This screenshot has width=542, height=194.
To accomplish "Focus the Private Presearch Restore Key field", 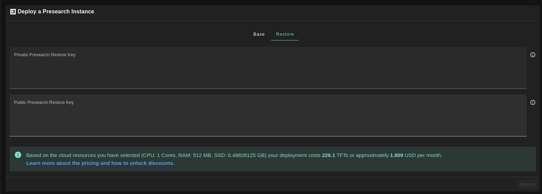I will pos(268,72).
